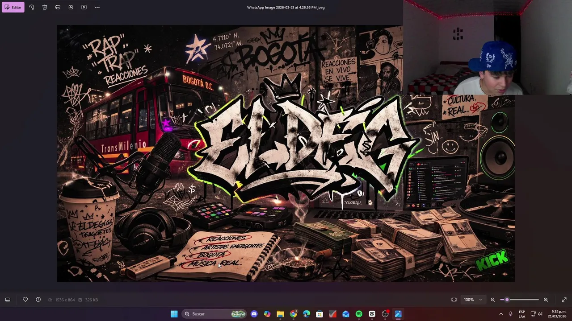The image size is (572, 321).
Task: Click the microphone tray icon
Action: pos(511,314)
